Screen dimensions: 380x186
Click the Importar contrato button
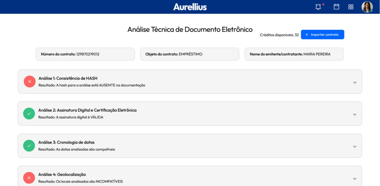tap(322, 34)
